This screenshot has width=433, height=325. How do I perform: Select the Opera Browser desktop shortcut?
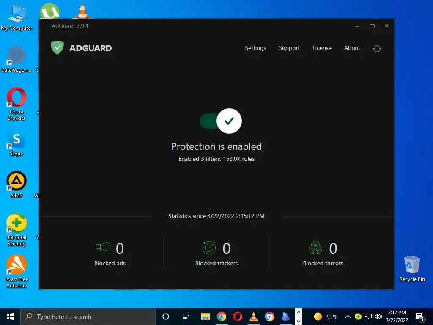(x=16, y=104)
